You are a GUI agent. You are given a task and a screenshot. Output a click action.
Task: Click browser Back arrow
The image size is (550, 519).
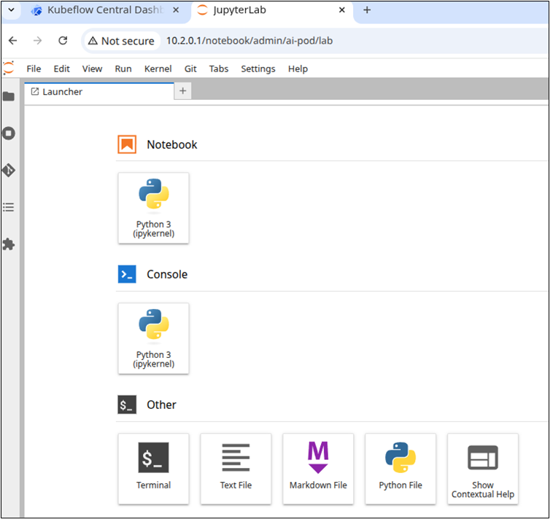click(x=13, y=41)
